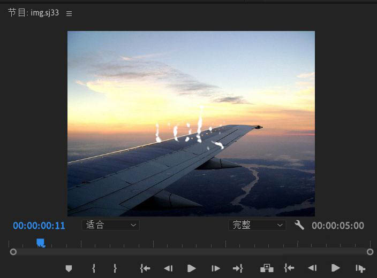The image size is (377, 278).
Task: Click the Play button left of the last icon
Action: click(335, 268)
